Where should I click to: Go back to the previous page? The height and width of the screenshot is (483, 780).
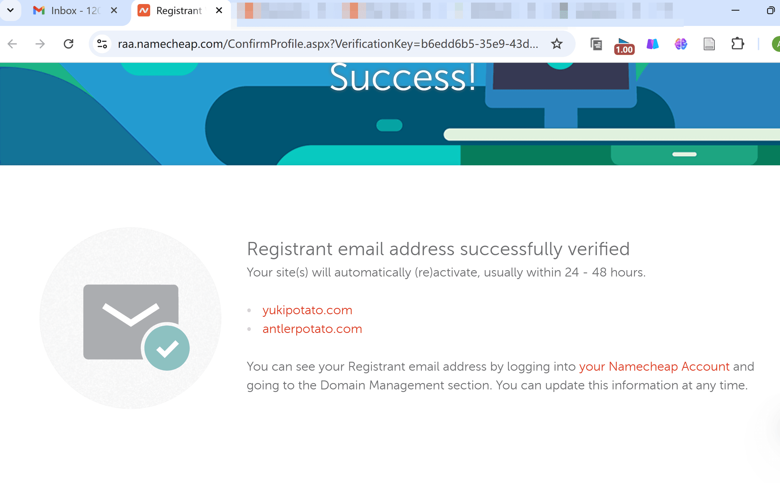click(x=12, y=44)
